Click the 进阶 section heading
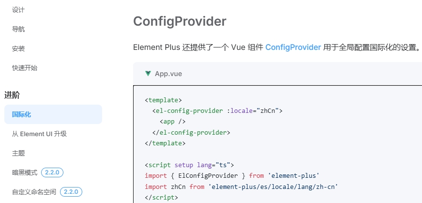422x203 pixels. (x=12, y=95)
